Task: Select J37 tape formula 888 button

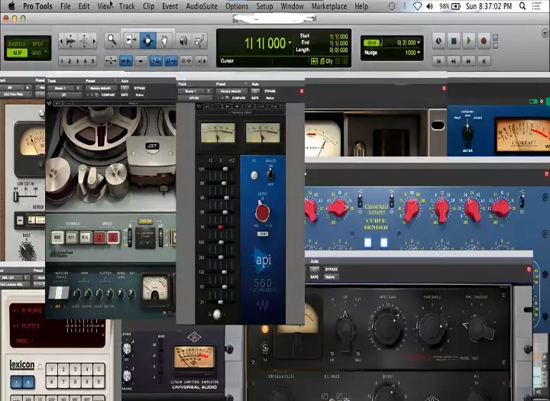Action: tap(57, 238)
